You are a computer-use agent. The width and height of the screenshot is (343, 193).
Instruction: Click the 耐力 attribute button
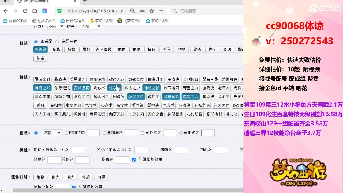click(56, 177)
